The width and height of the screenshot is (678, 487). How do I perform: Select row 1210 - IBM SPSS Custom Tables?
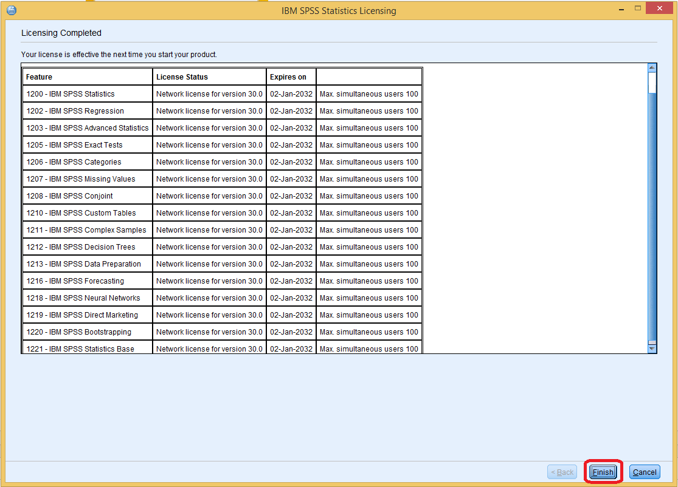[x=223, y=213]
